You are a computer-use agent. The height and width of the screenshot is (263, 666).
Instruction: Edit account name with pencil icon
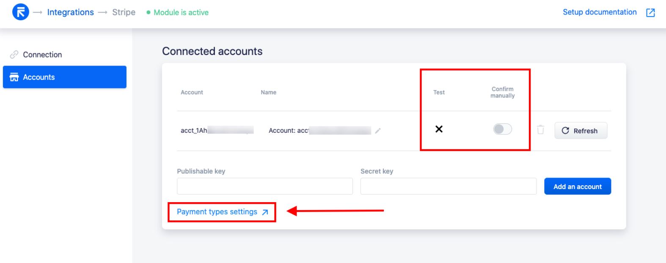pyautogui.click(x=378, y=131)
